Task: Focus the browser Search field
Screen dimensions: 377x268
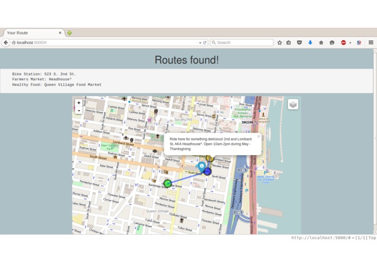Action: (x=241, y=42)
